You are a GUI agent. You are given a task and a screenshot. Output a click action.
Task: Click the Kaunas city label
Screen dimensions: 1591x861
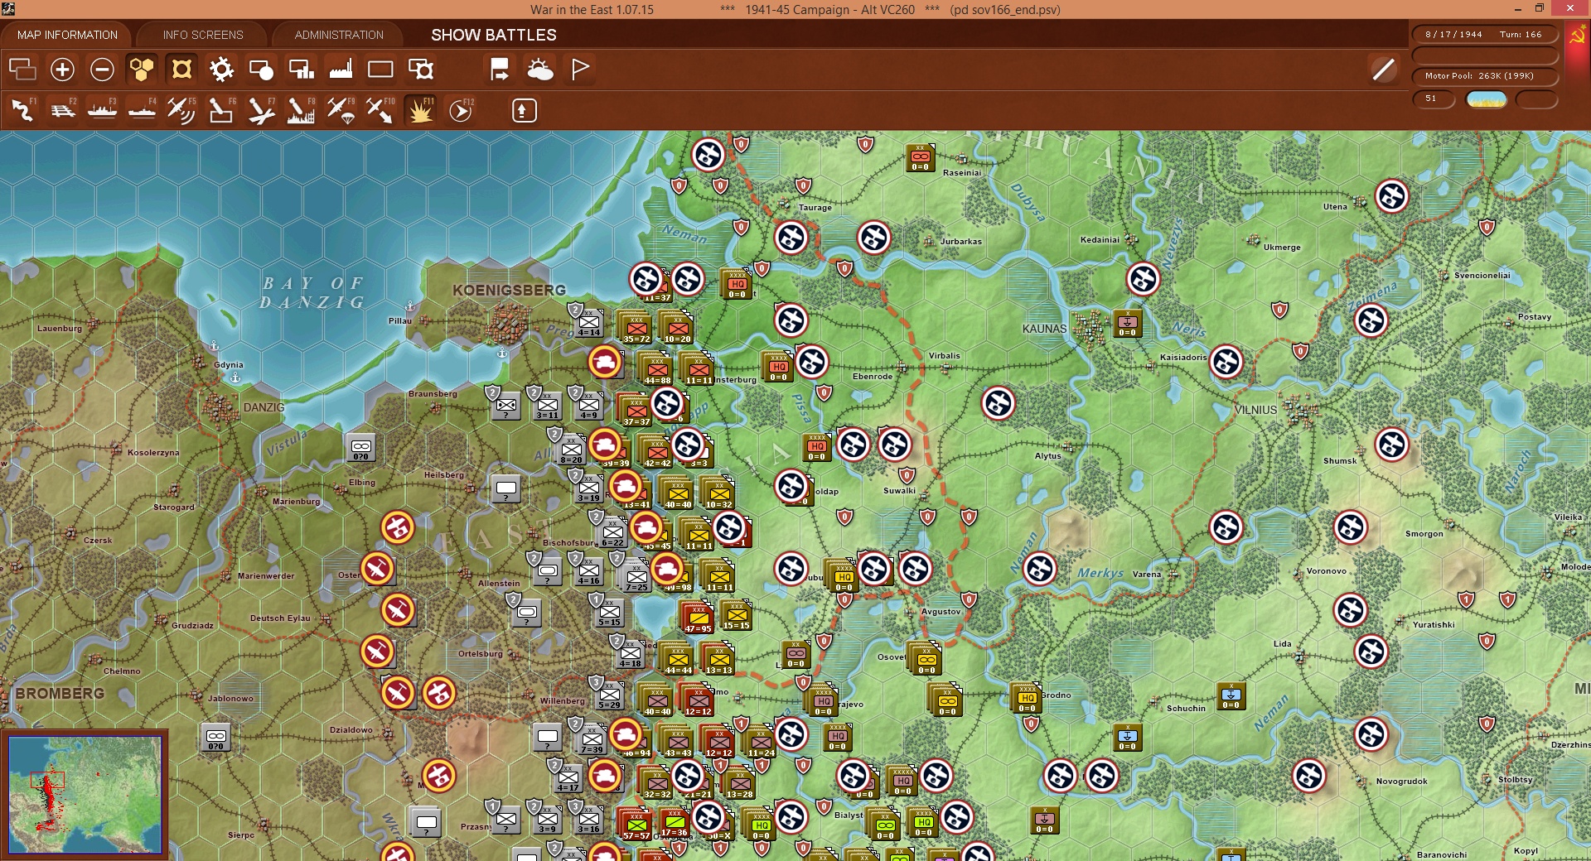[1044, 329]
